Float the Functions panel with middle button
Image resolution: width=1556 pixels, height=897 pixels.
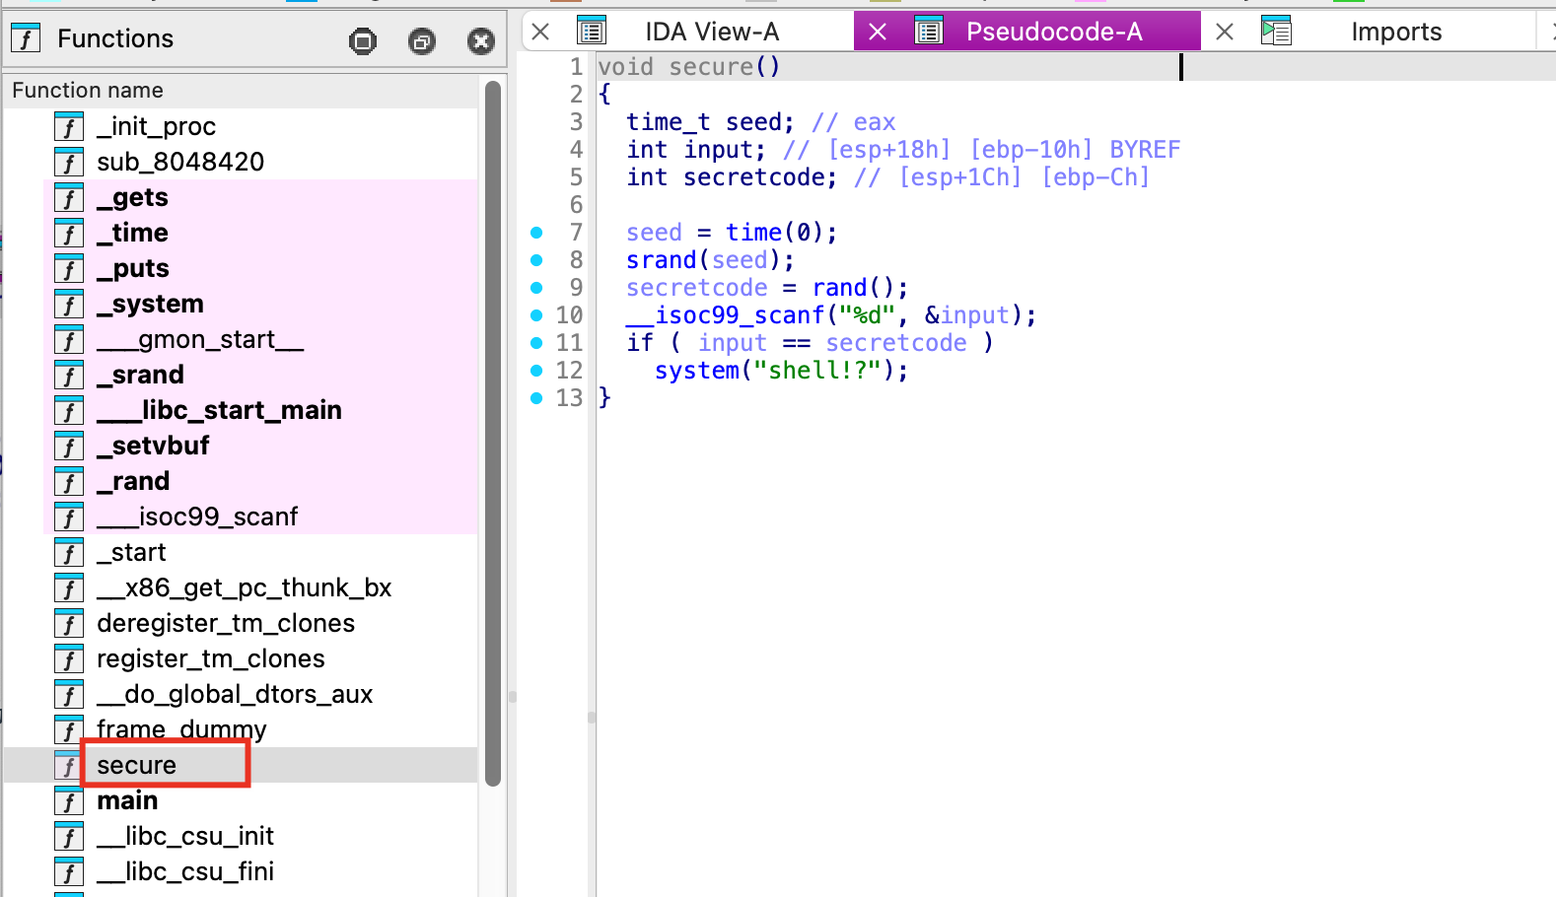click(x=422, y=40)
